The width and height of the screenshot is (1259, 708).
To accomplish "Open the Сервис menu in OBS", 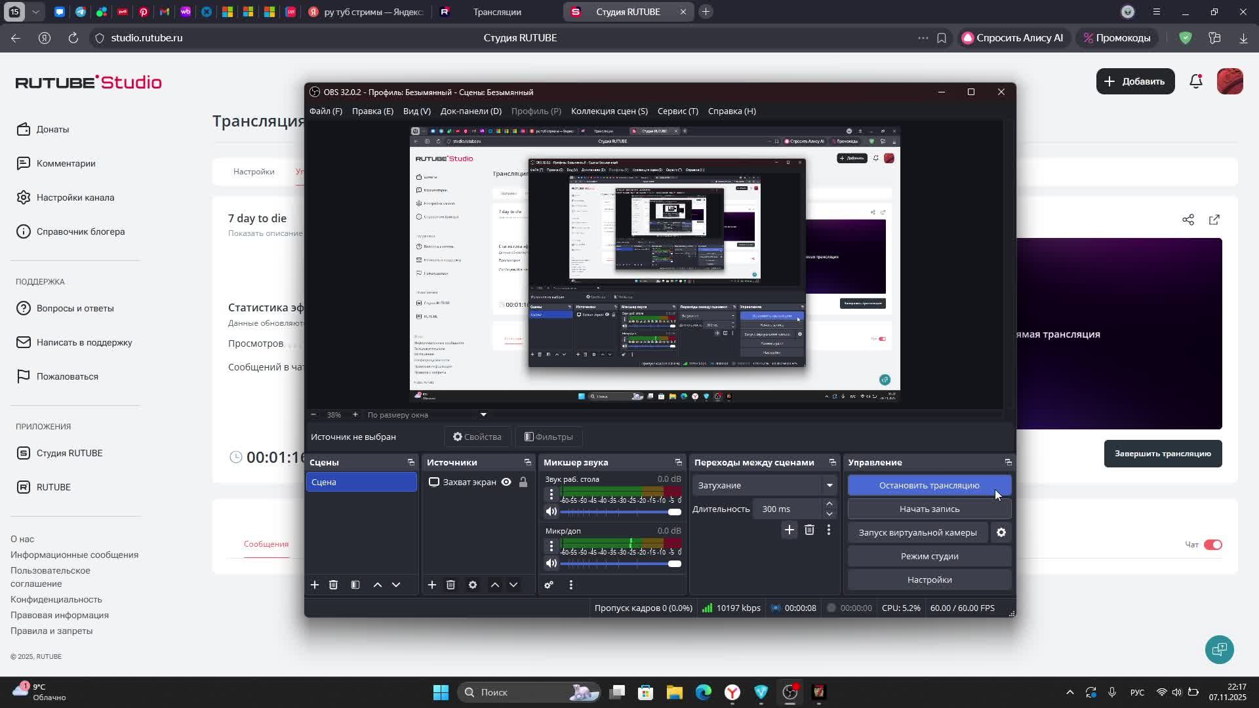I will [677, 111].
